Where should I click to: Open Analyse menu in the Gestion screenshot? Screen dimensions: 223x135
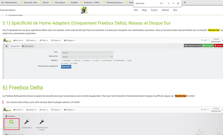pos(31,110)
